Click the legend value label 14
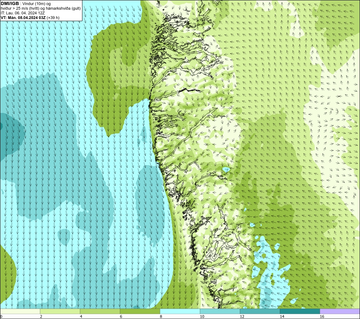Image resolution: width=360 pixels, height=319 pixels. tap(282, 316)
